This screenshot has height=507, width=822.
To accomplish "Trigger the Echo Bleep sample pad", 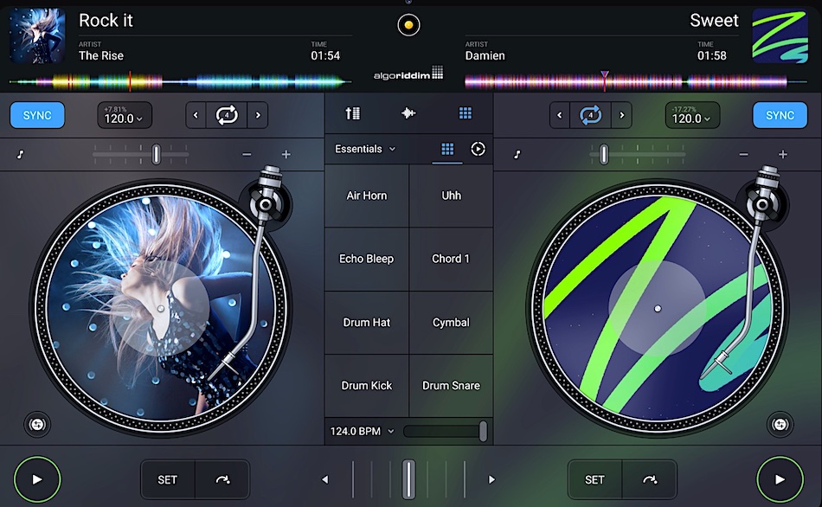I will coord(367,259).
